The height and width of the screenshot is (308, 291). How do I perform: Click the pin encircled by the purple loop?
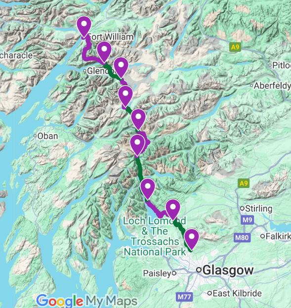coord(137,145)
